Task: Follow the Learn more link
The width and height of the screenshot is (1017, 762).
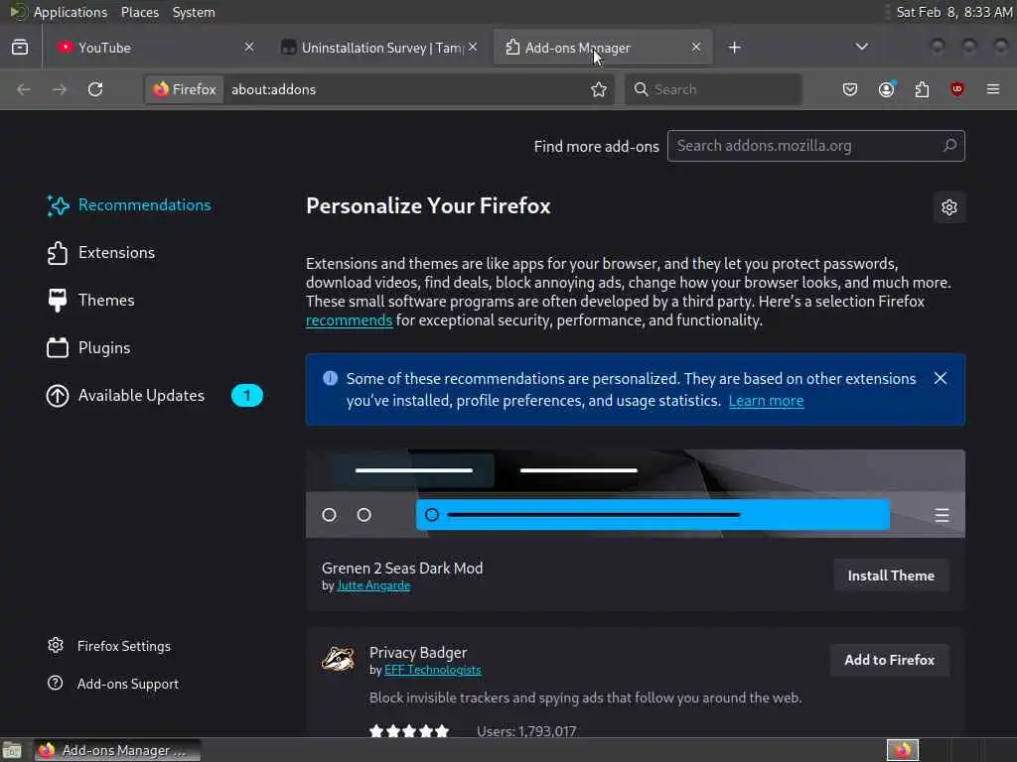Action: coord(766,401)
